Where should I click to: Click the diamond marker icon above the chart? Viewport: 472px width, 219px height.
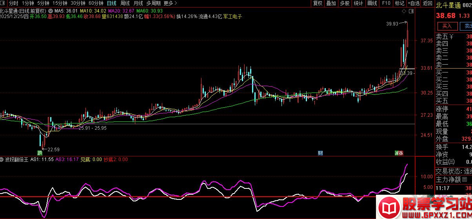point(404,12)
